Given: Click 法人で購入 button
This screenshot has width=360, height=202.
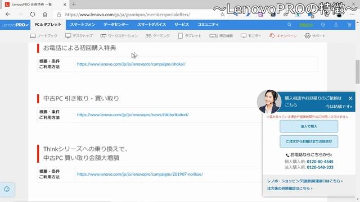Looking at the screenshot, I should pyautogui.click(x=309, y=126).
